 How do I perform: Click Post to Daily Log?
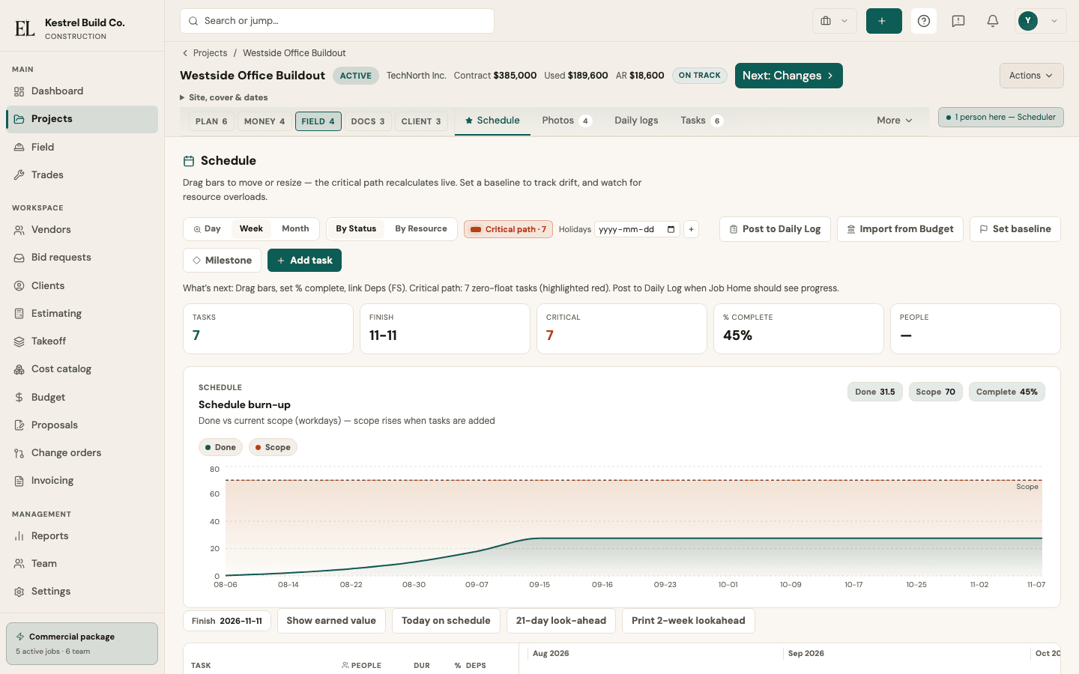click(775, 229)
